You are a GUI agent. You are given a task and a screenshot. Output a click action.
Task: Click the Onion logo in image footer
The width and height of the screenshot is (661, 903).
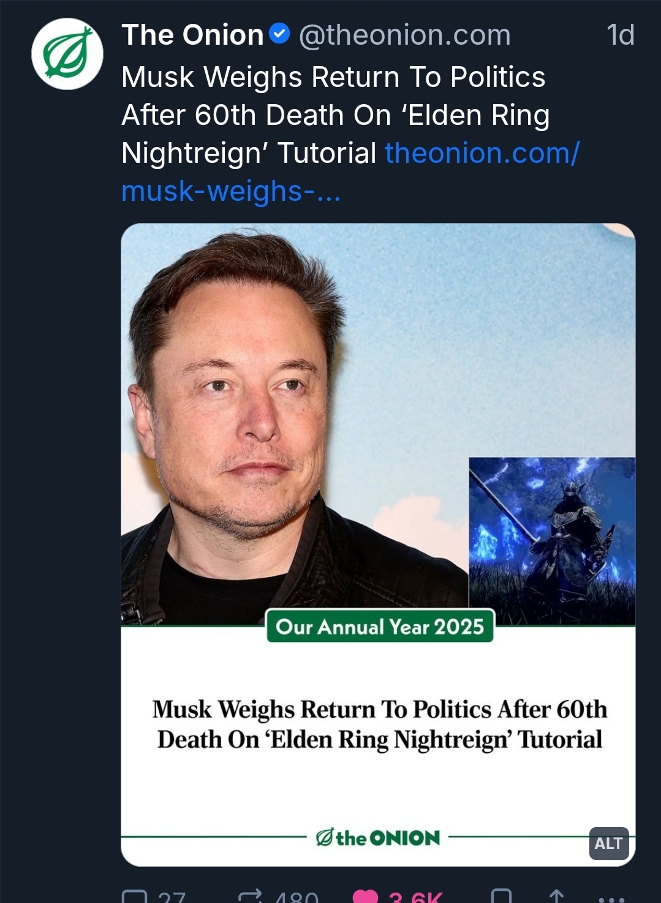(x=378, y=837)
